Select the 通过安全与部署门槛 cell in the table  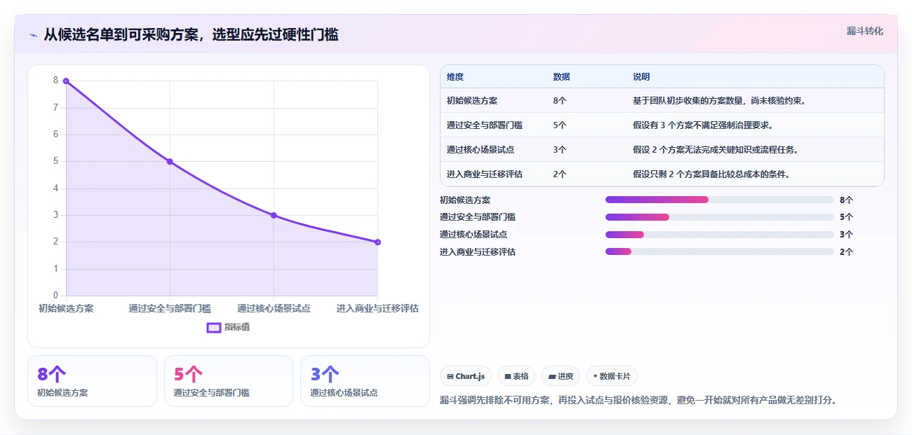click(485, 125)
